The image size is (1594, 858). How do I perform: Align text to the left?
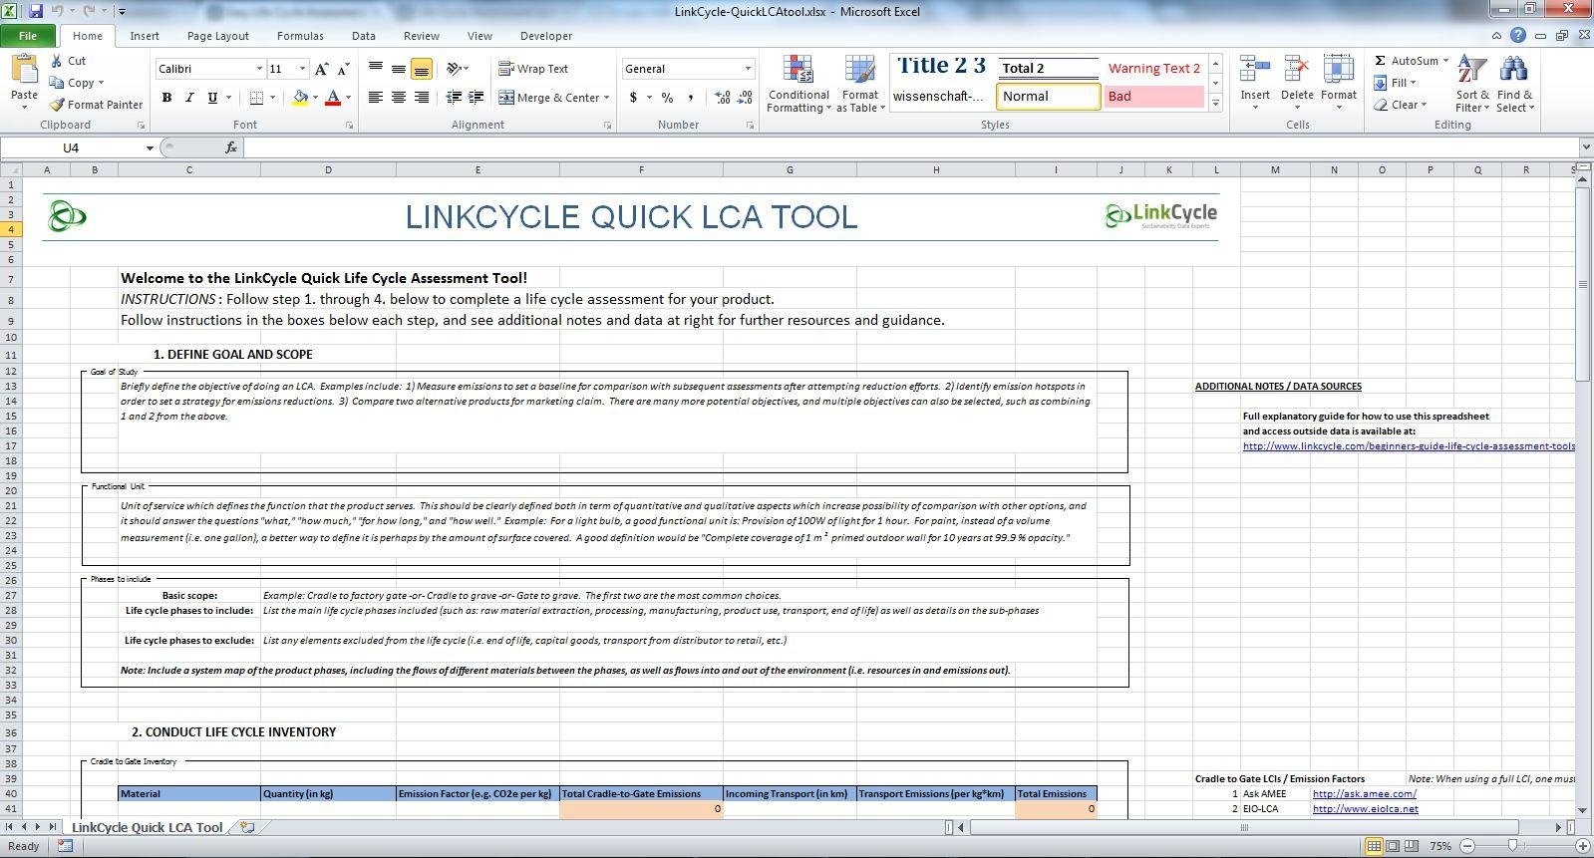(376, 98)
